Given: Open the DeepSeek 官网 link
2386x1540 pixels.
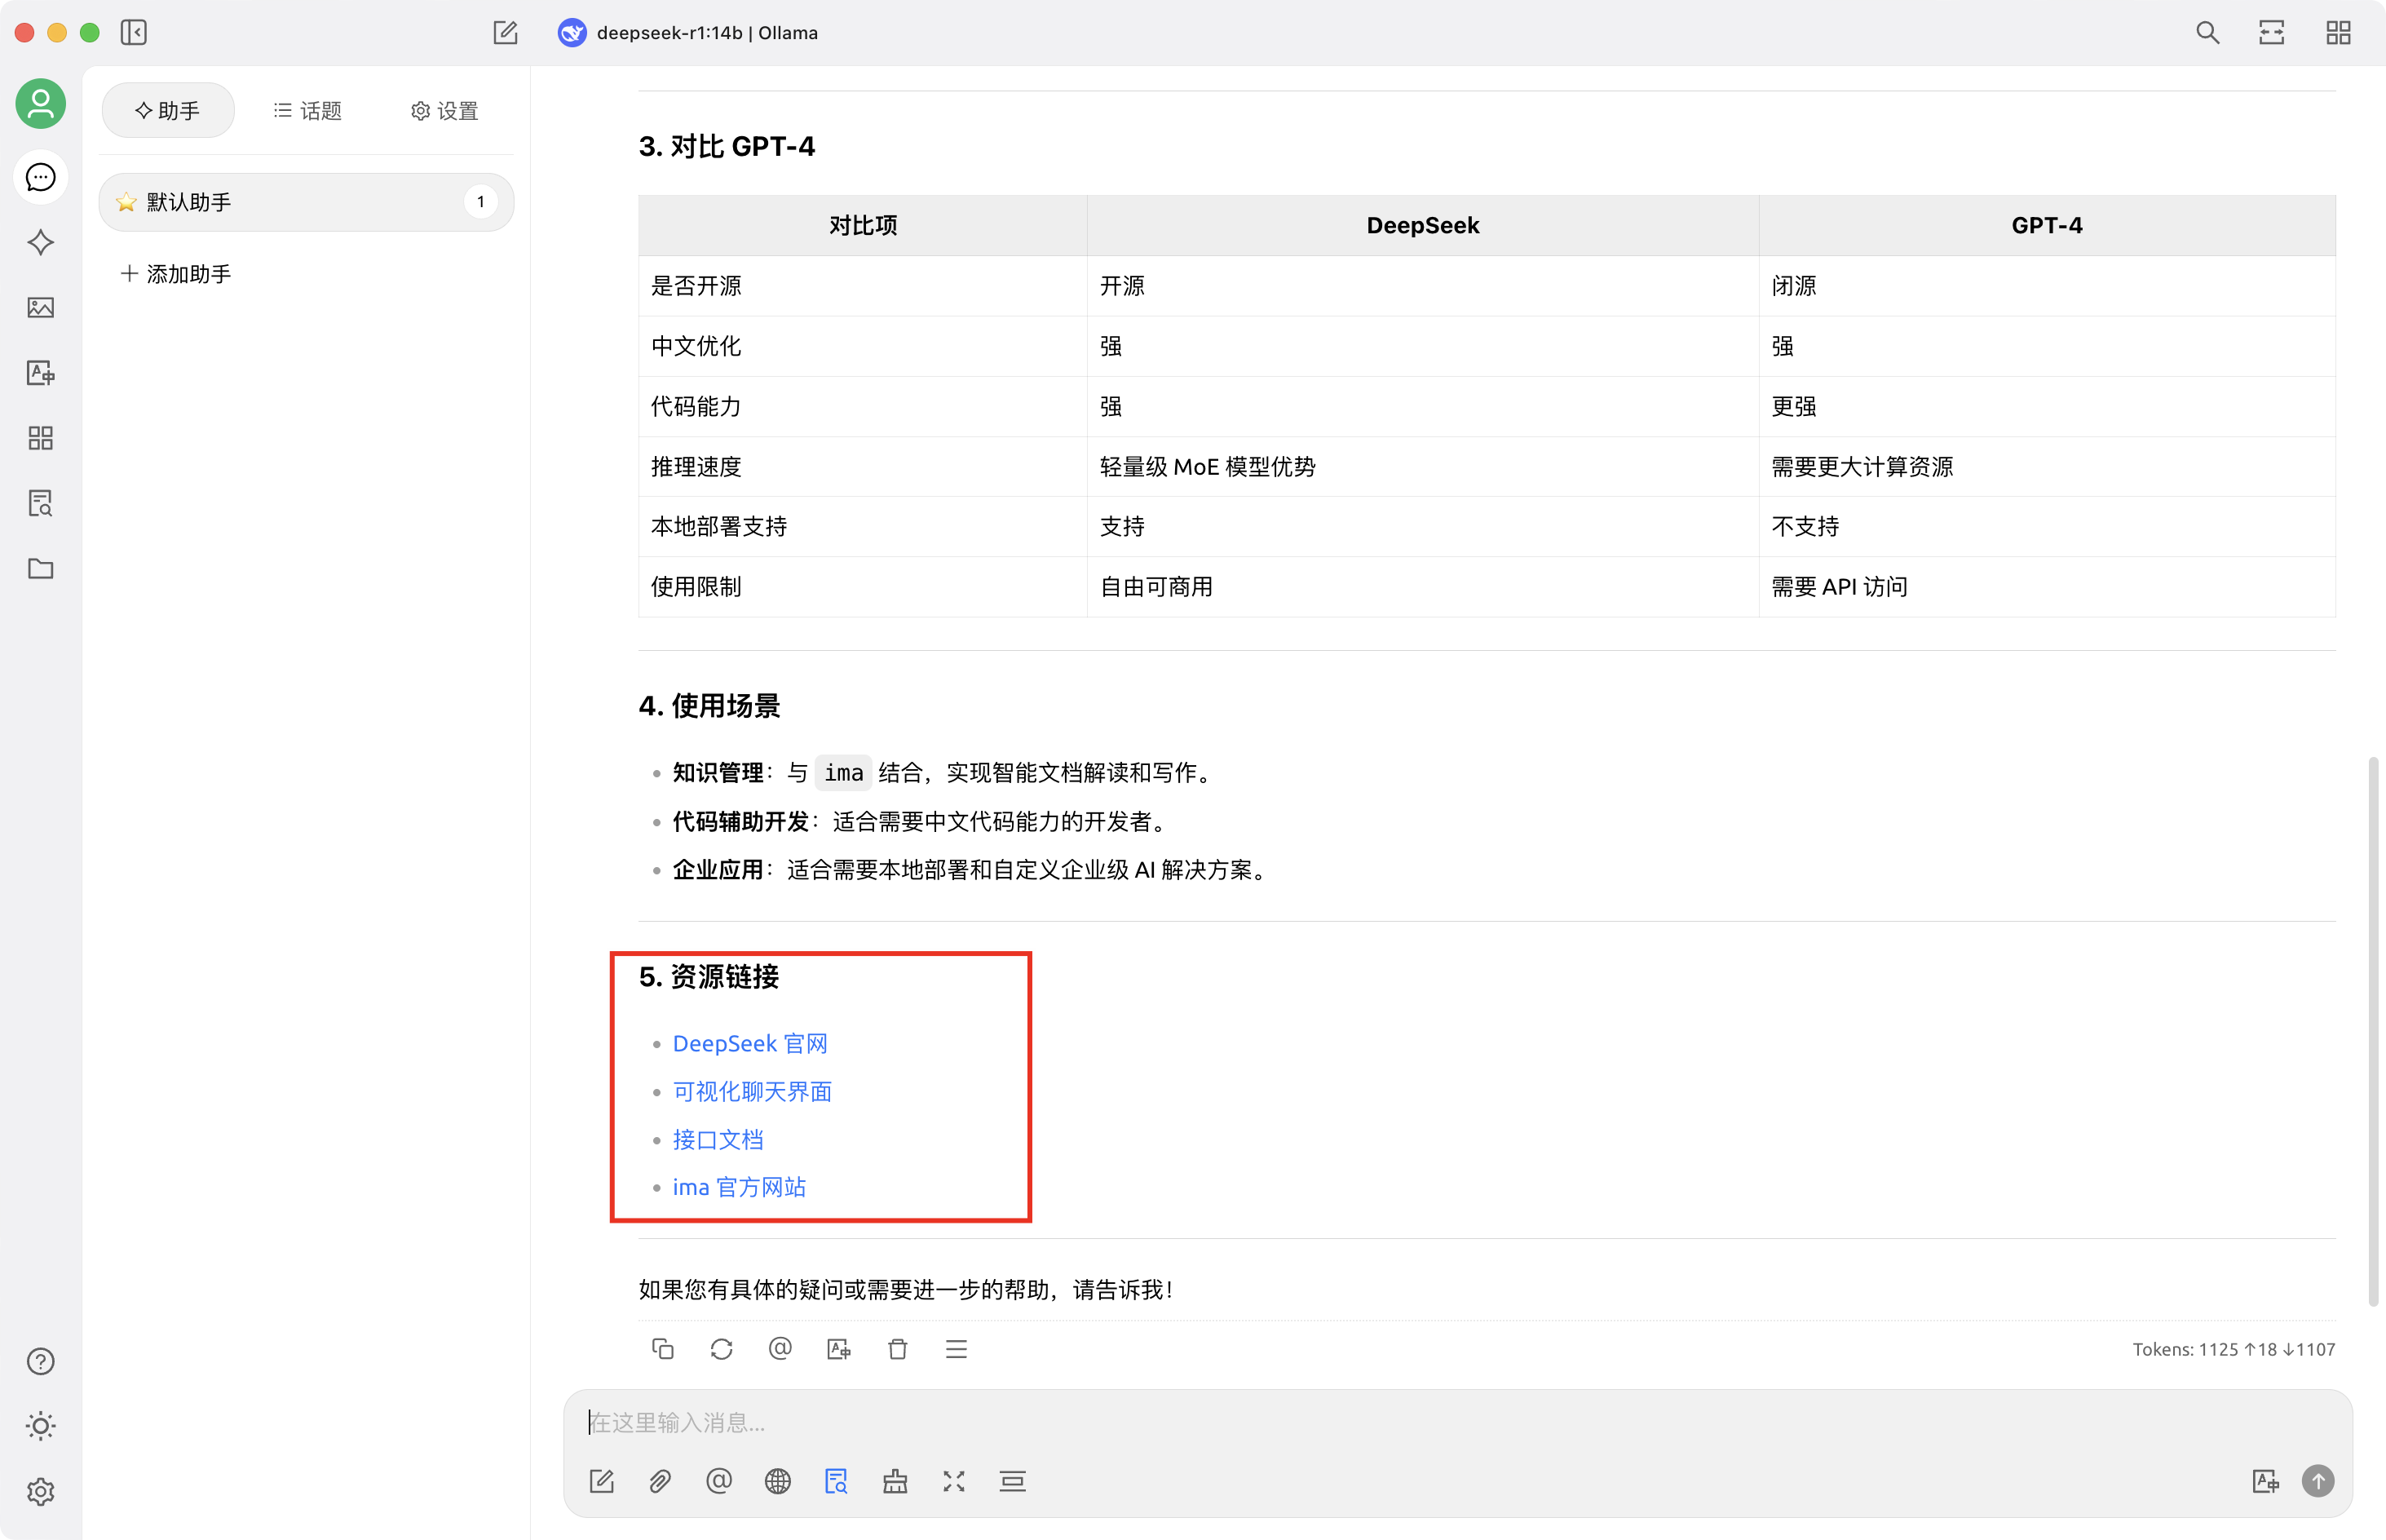Looking at the screenshot, I should pos(749,1044).
